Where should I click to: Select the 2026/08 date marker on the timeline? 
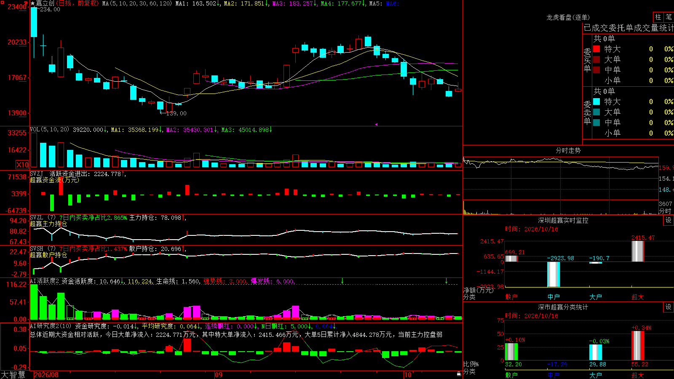click(x=46, y=375)
